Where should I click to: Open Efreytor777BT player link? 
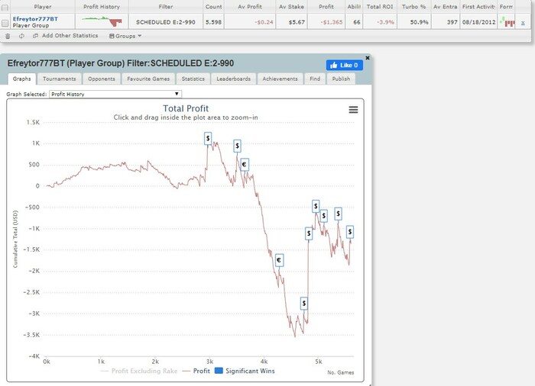tap(35, 19)
